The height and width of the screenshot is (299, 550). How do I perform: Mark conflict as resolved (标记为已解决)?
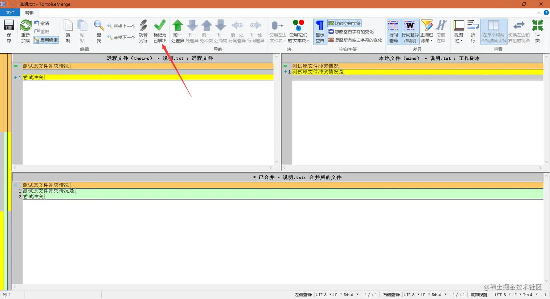160,31
